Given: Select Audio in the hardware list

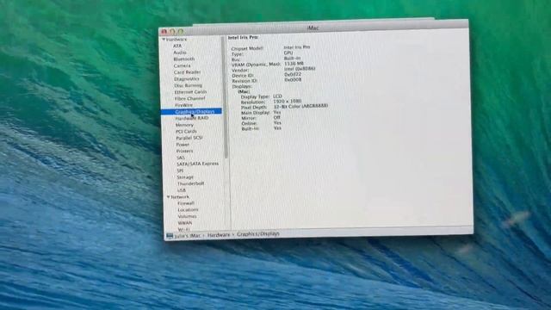Looking at the screenshot, I should (180, 53).
